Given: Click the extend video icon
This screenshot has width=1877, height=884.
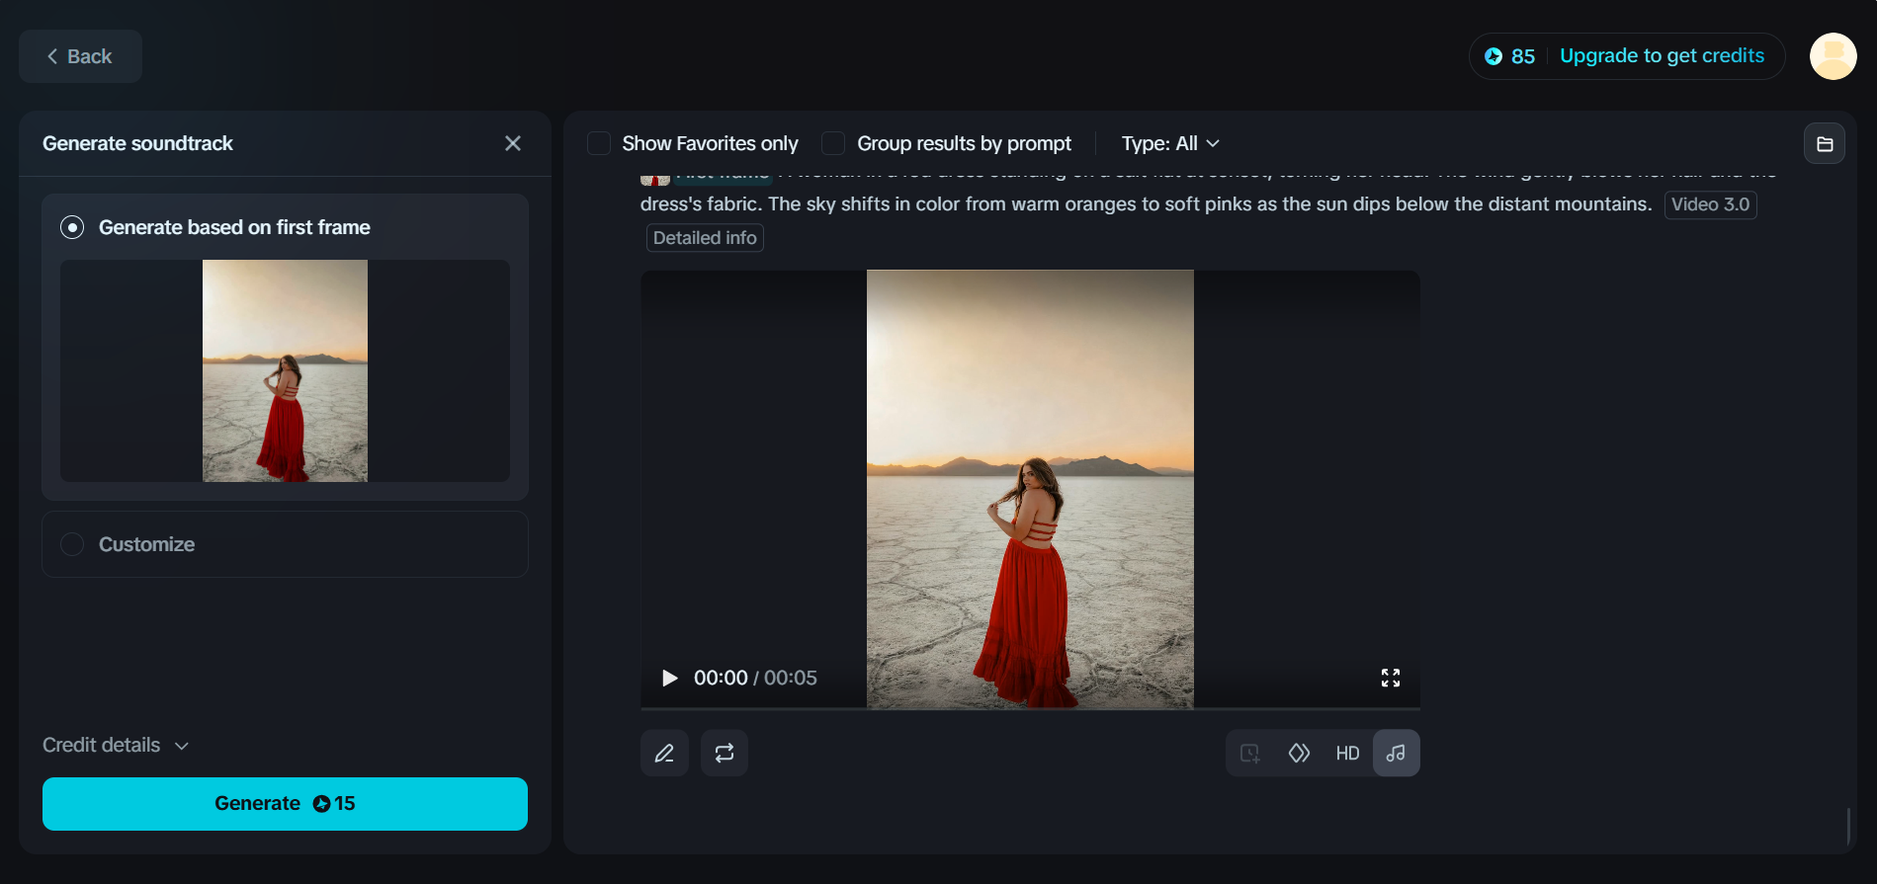Looking at the screenshot, I should 1249,753.
